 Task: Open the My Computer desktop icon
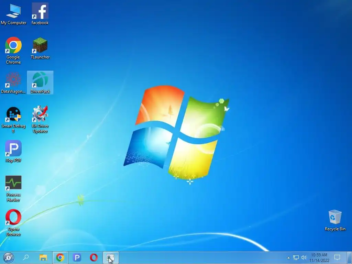point(13,13)
